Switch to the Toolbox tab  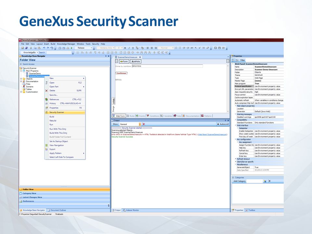point(250,210)
